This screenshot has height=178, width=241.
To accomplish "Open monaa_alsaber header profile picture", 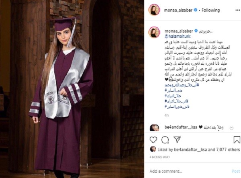I will point(154,10).
